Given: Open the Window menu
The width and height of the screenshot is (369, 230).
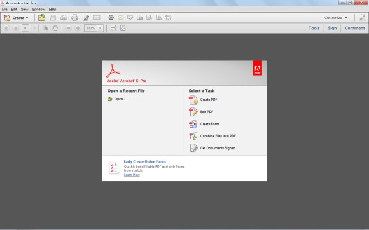Looking at the screenshot, I should (39, 10).
